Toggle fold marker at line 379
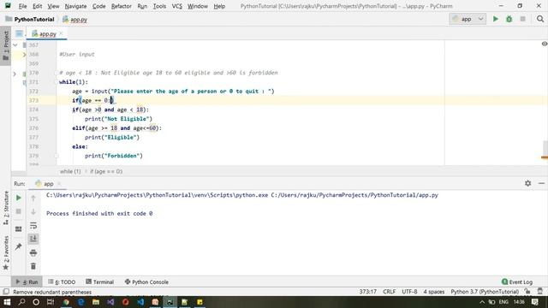The image size is (548, 308). tap(57, 156)
